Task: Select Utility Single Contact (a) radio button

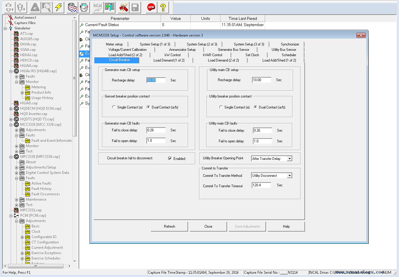Action: 221,107
